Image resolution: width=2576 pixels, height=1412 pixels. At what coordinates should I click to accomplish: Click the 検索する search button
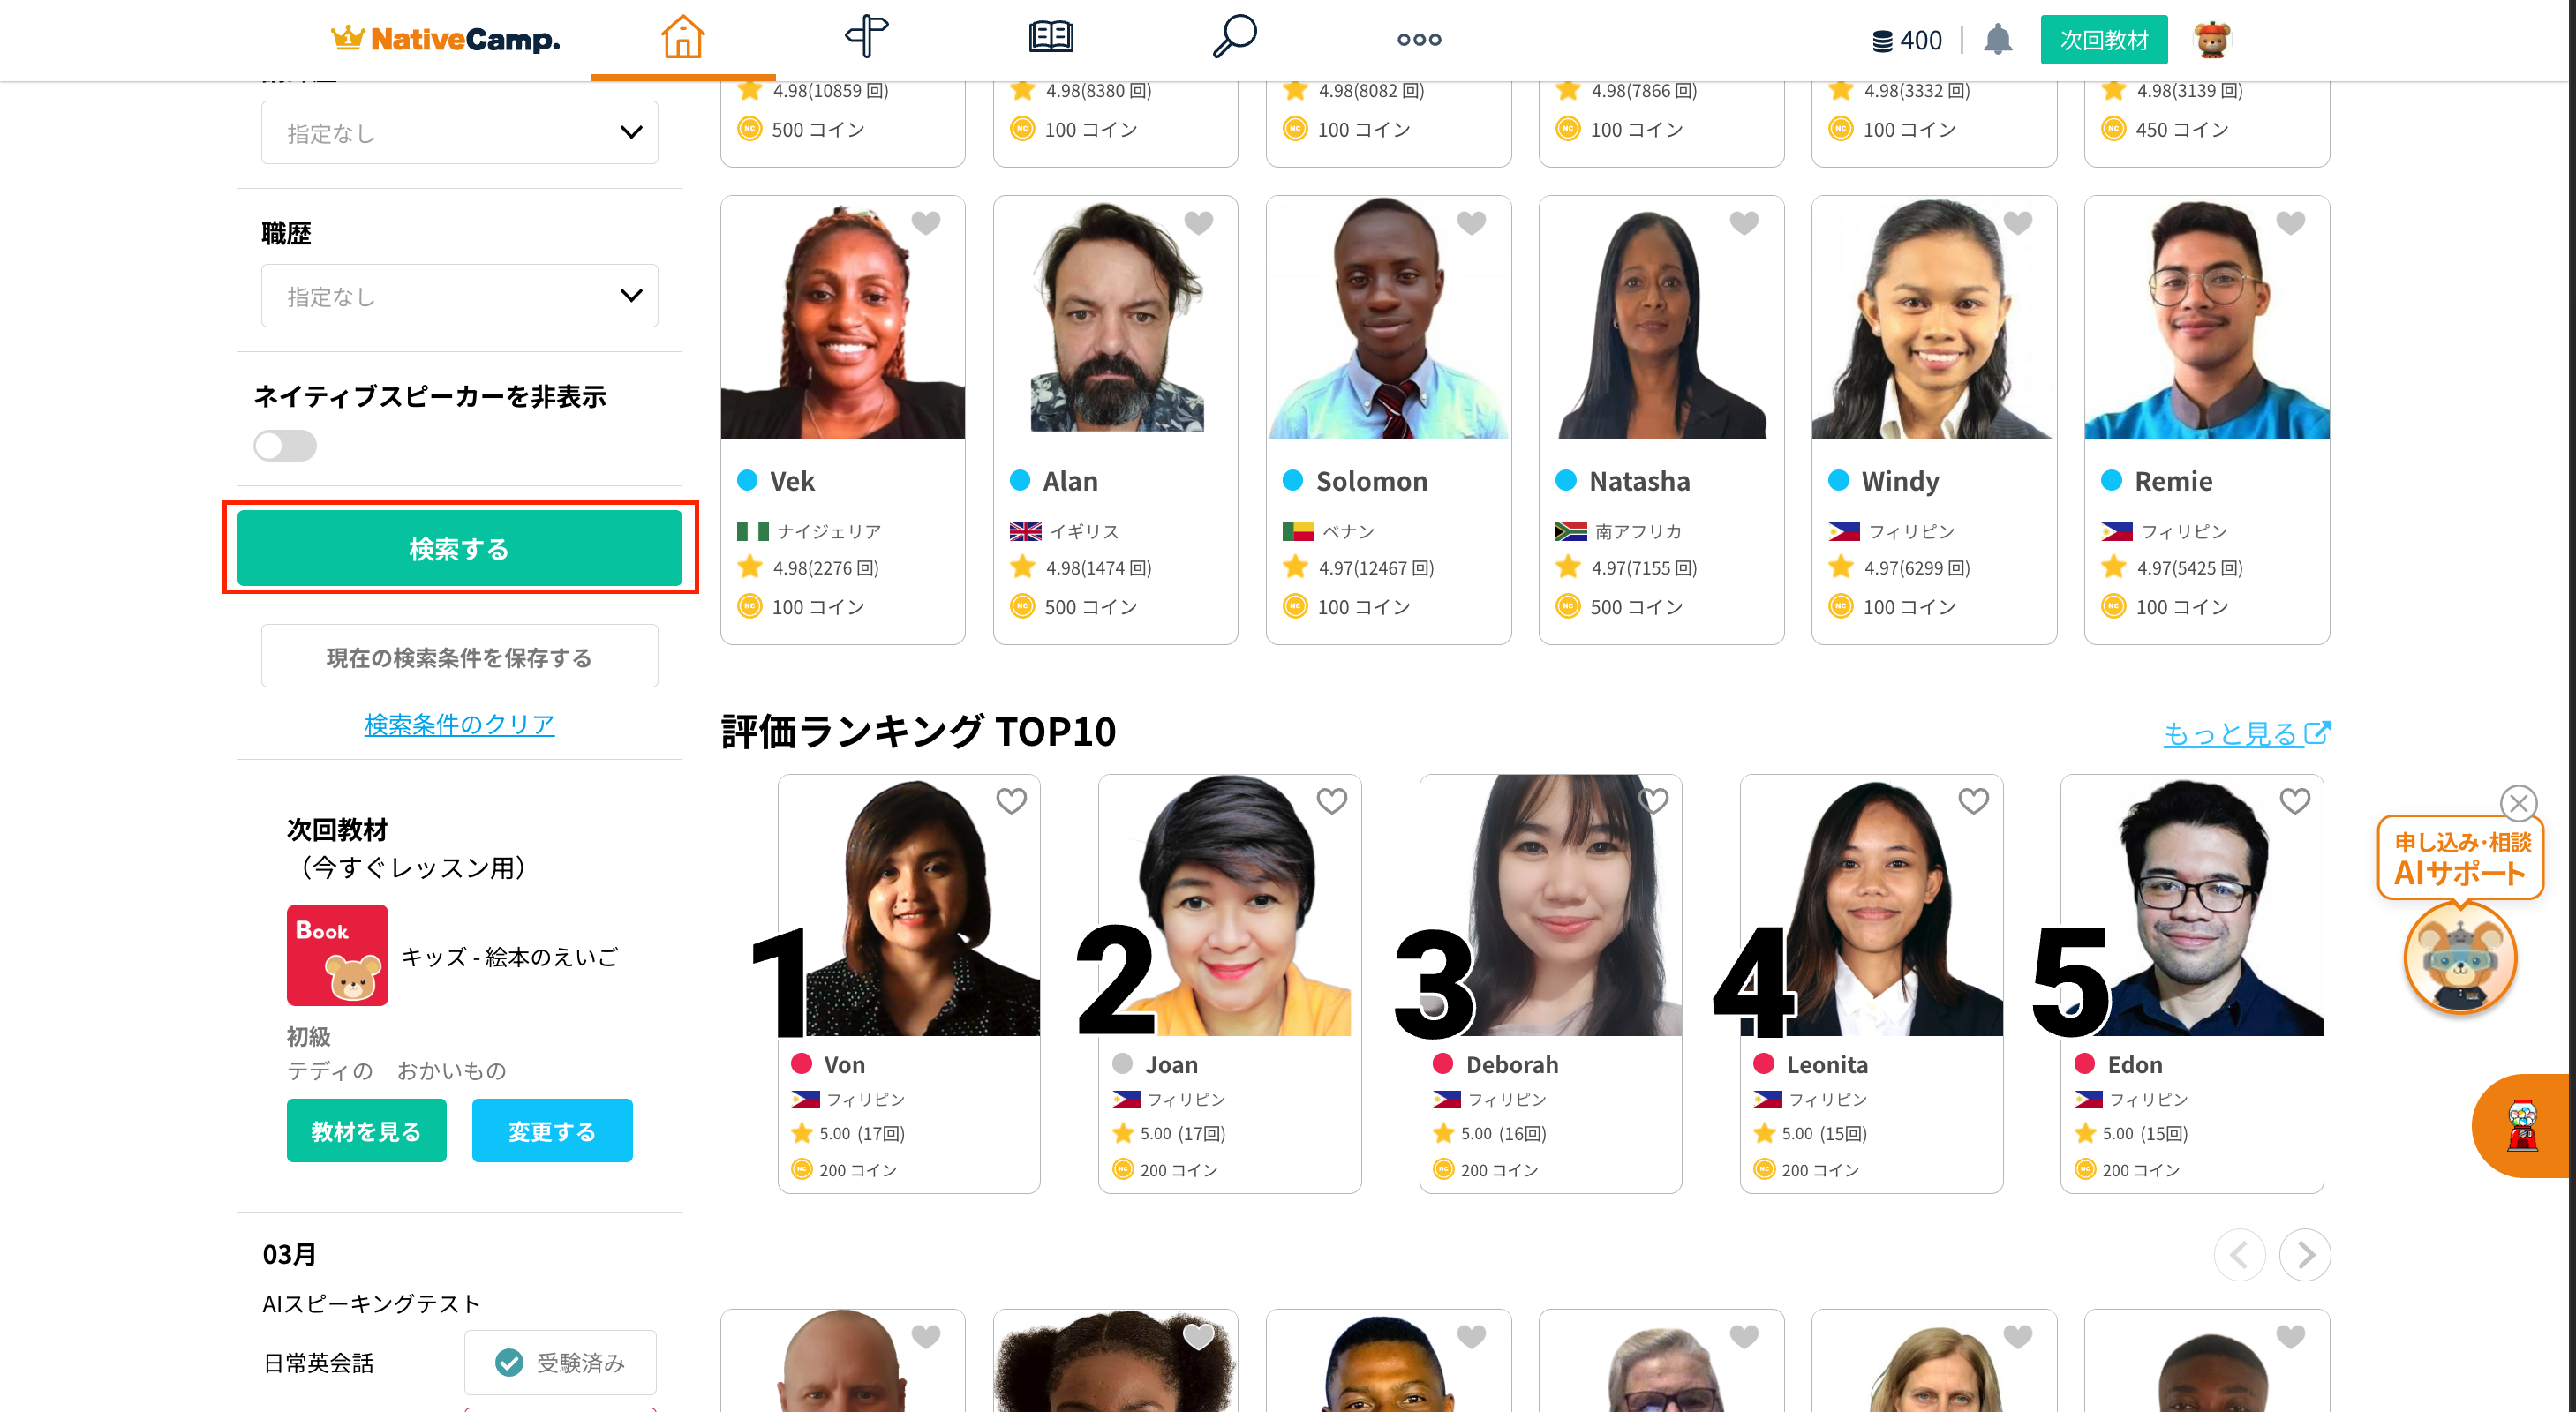coord(459,548)
